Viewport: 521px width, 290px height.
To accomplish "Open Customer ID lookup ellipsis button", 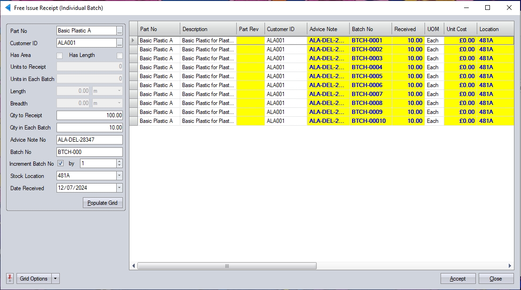I will tap(120, 43).
